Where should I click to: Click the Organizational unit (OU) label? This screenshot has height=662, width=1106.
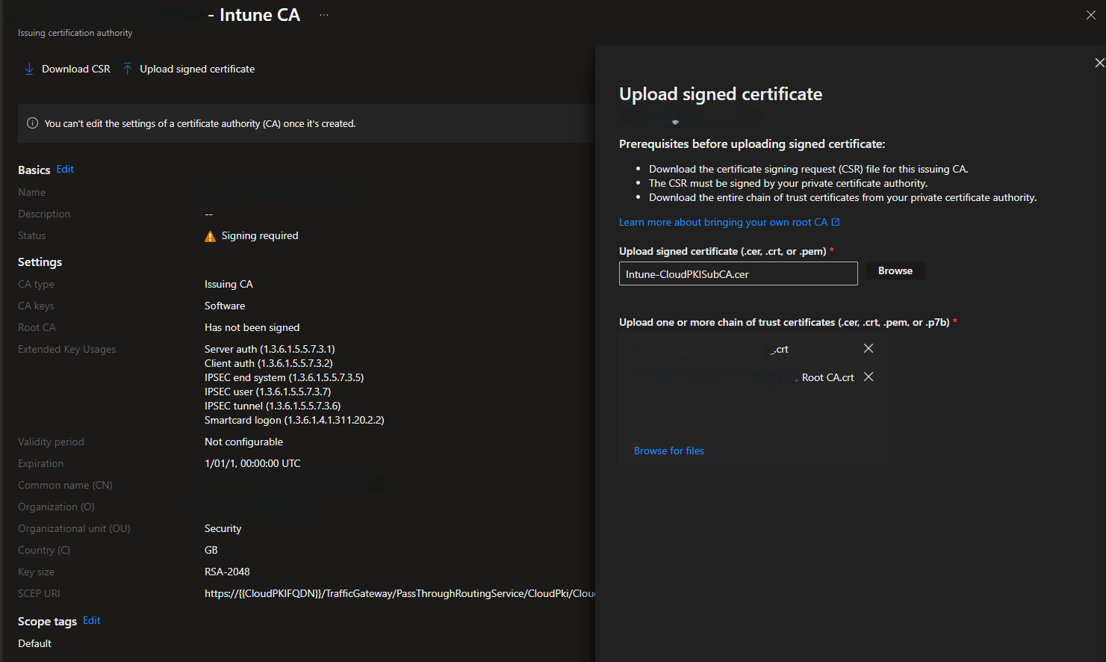[x=74, y=529]
